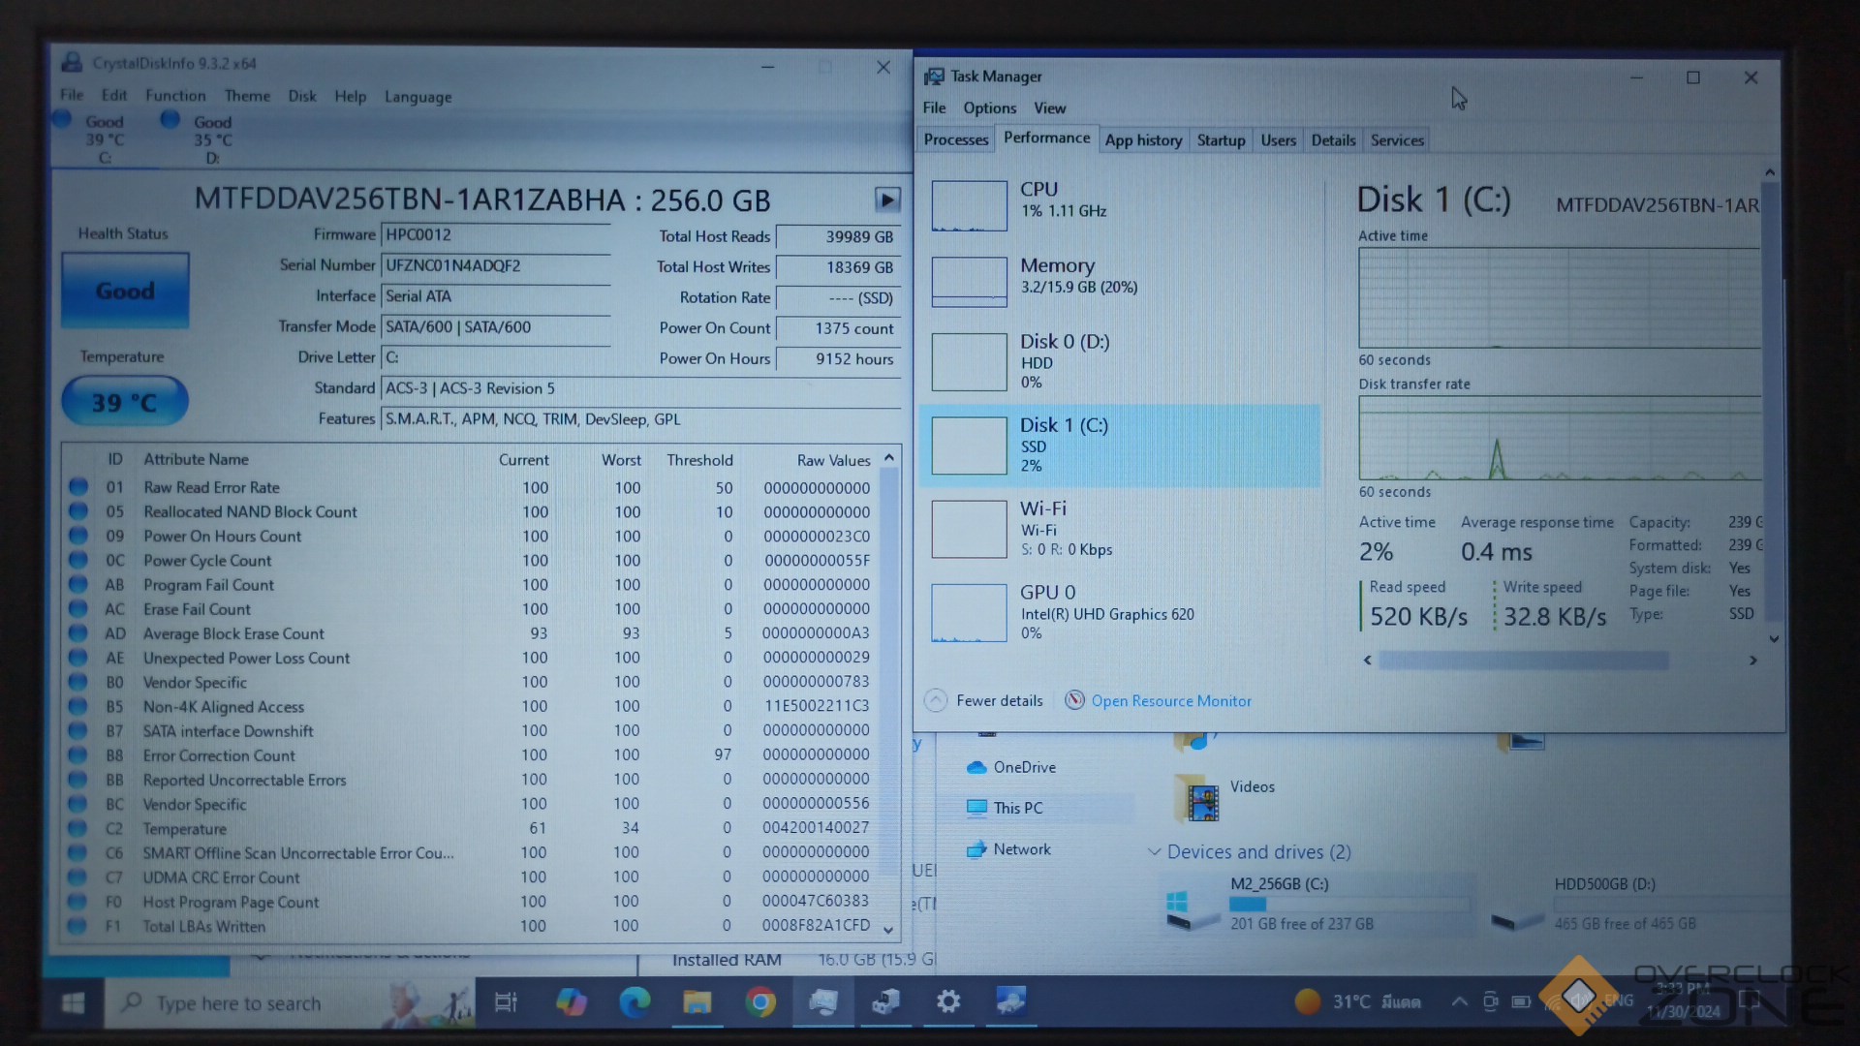Image resolution: width=1860 pixels, height=1046 pixels.
Task: Click the Good health status button
Action: click(125, 291)
